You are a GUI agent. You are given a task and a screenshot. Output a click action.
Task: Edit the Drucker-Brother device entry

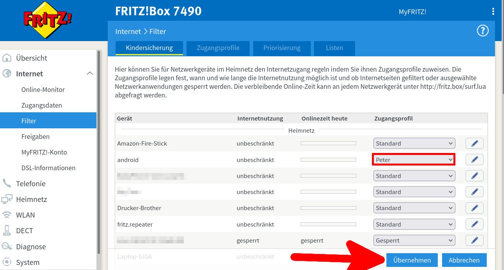pos(475,208)
